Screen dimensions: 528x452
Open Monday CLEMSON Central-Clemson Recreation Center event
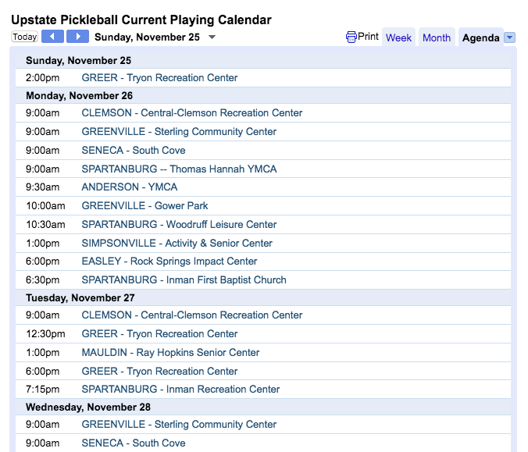[x=192, y=112]
